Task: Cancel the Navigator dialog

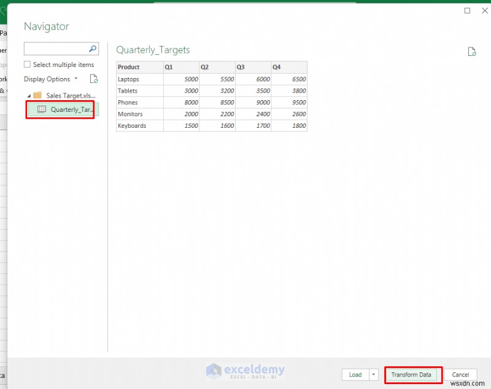Action: pos(460,375)
